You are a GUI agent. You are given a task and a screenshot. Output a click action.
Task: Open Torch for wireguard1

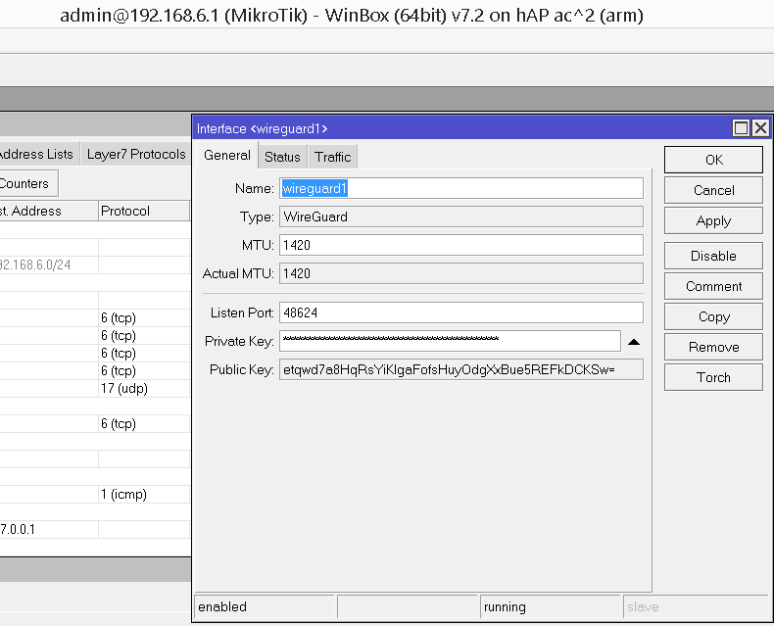(713, 377)
